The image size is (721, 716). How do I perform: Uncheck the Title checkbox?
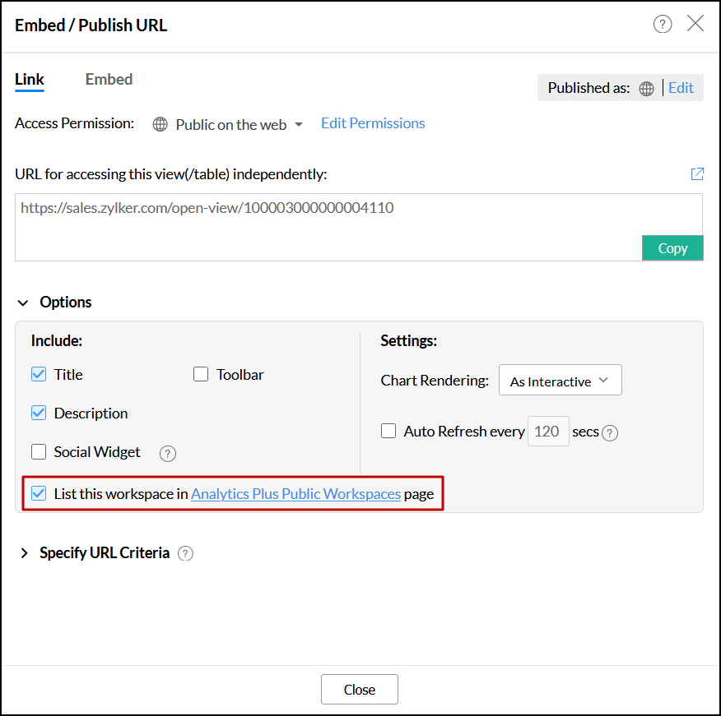(39, 375)
